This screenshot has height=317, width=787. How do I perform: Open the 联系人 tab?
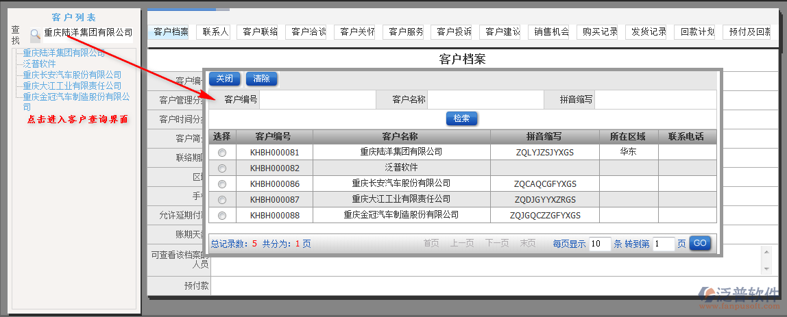[216, 31]
